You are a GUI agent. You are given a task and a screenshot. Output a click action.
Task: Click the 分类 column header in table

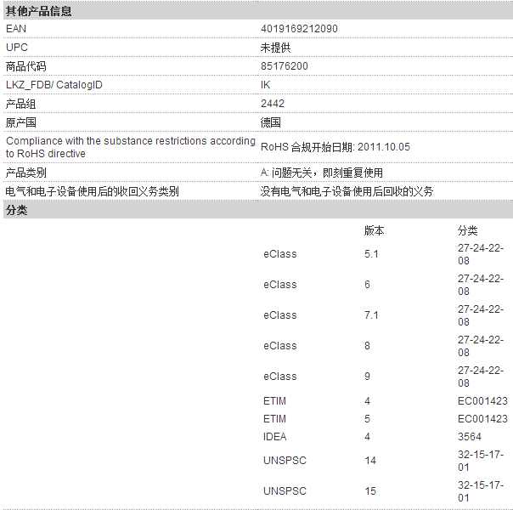click(467, 230)
